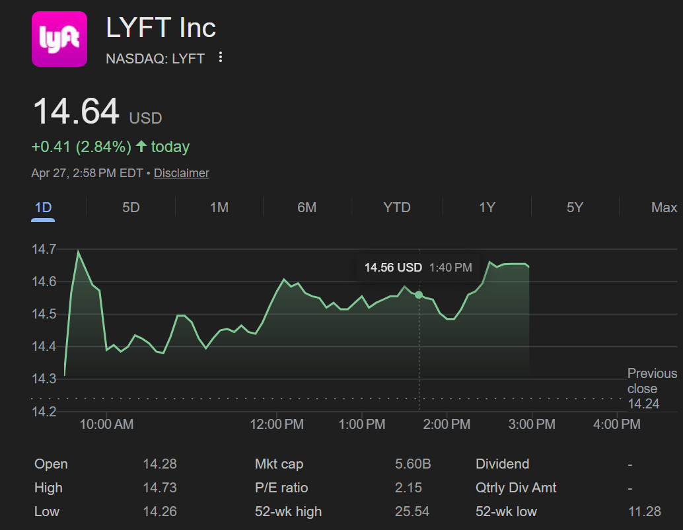The image size is (683, 530).
Task: Click the Apr 27, 2:58 PM EDT timestamp
Action: click(87, 173)
